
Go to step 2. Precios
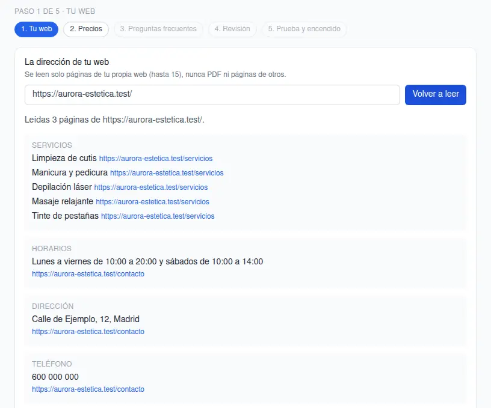86,29
